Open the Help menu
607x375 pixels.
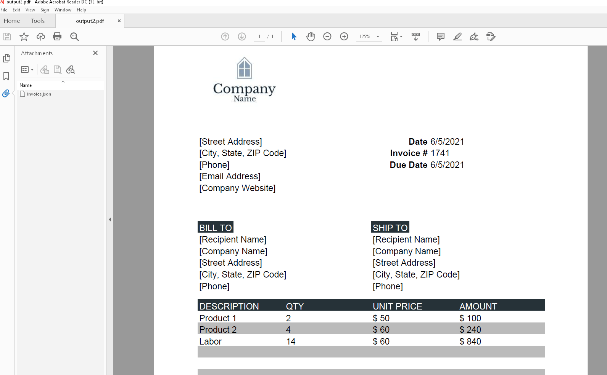pyautogui.click(x=81, y=10)
